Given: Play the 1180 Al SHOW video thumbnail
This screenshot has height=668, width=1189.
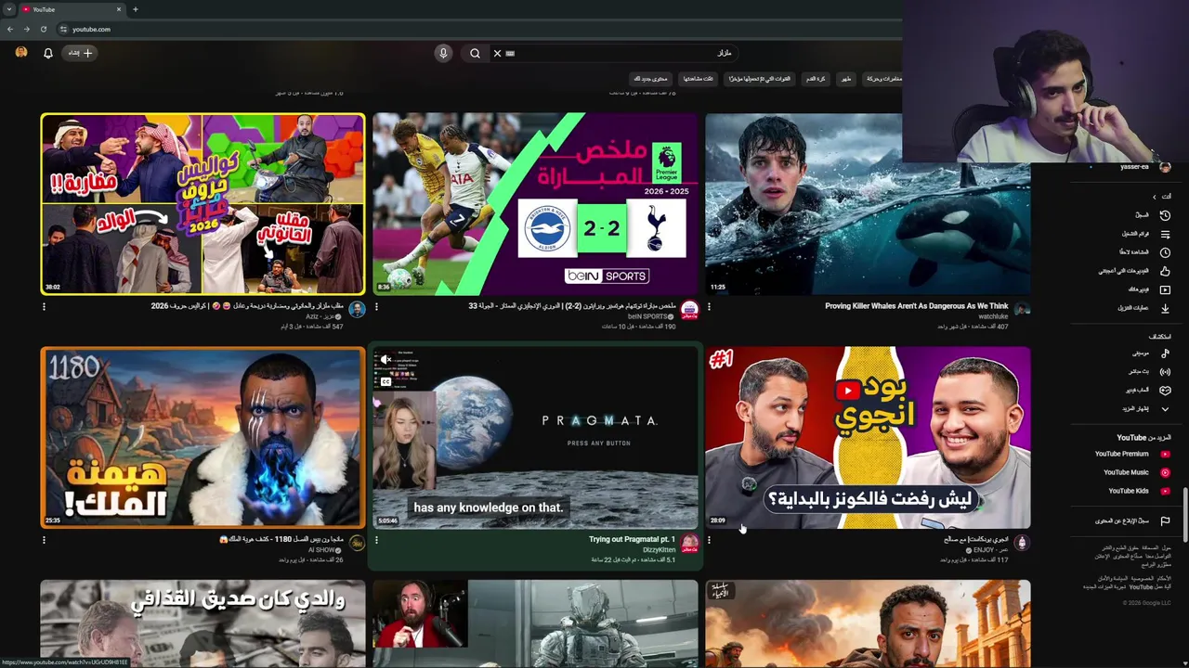Looking at the screenshot, I should point(203,437).
